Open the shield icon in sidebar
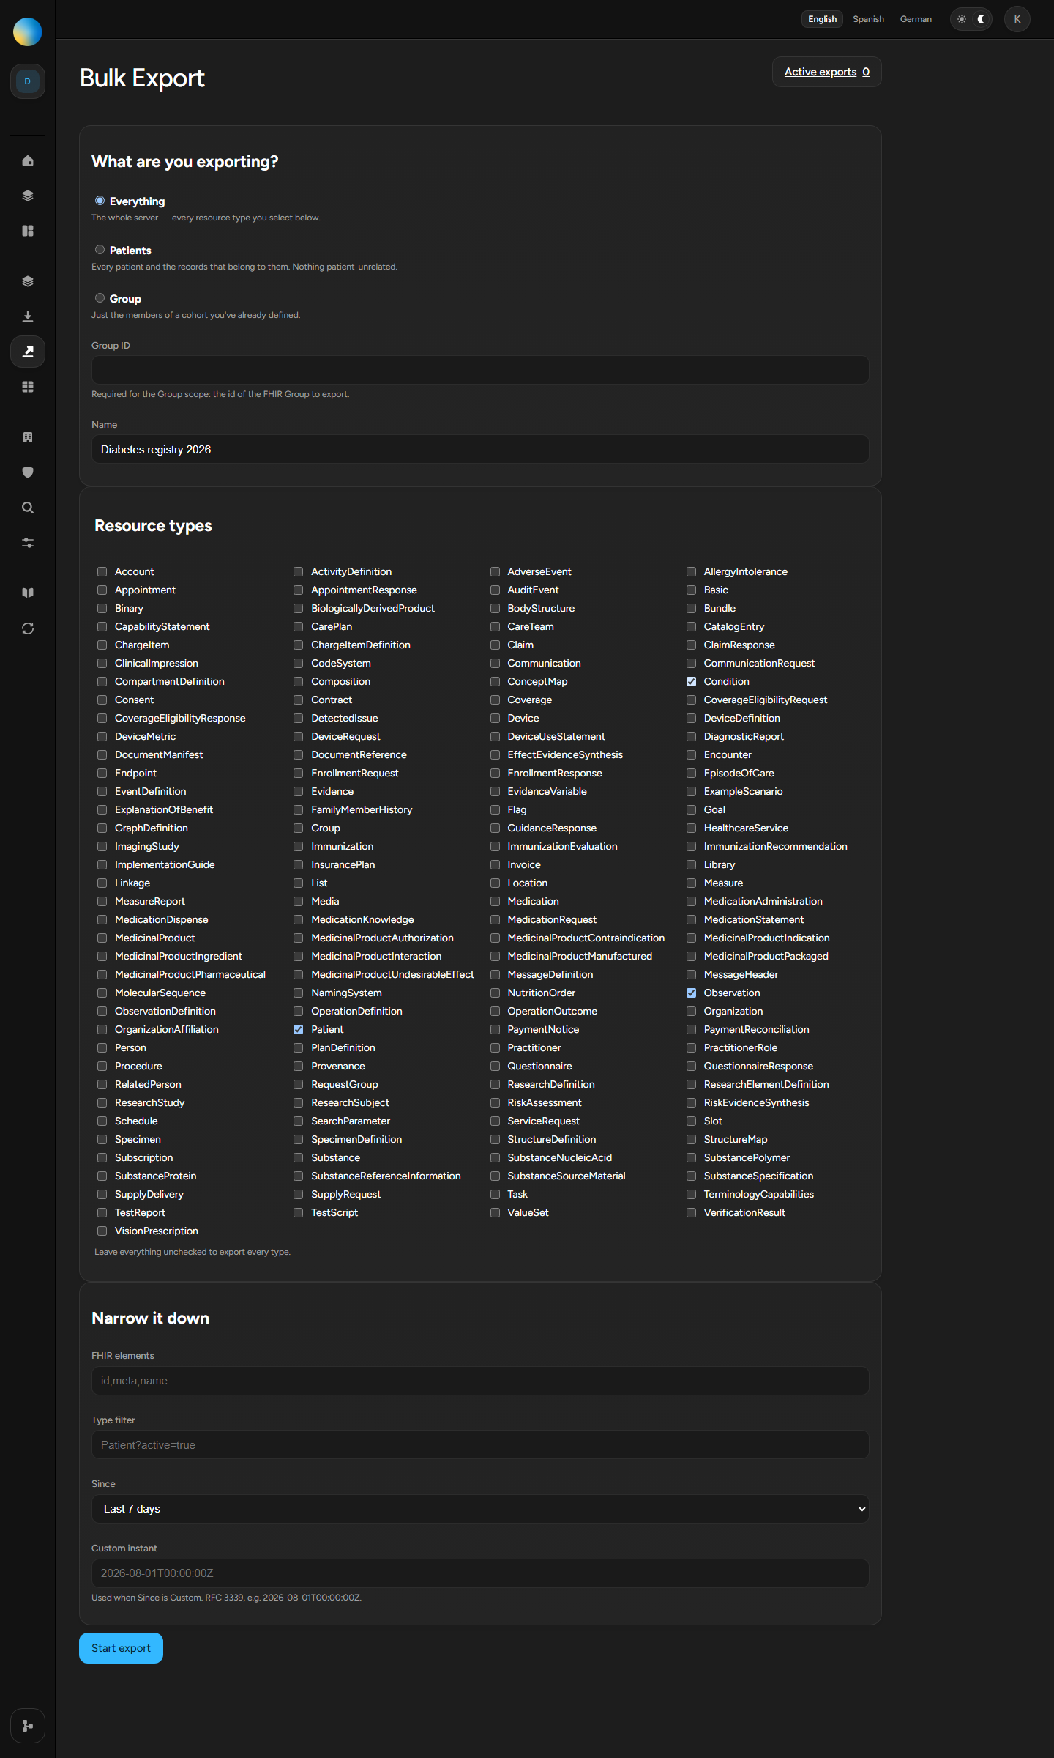Viewport: 1054px width, 1758px height. point(28,472)
